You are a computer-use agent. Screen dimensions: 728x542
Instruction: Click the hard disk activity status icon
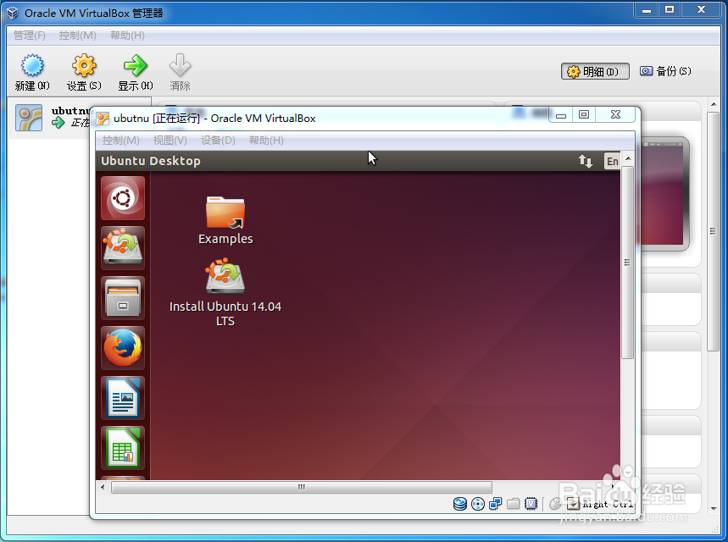459,504
